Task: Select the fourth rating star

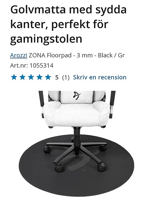Action: 40,77
